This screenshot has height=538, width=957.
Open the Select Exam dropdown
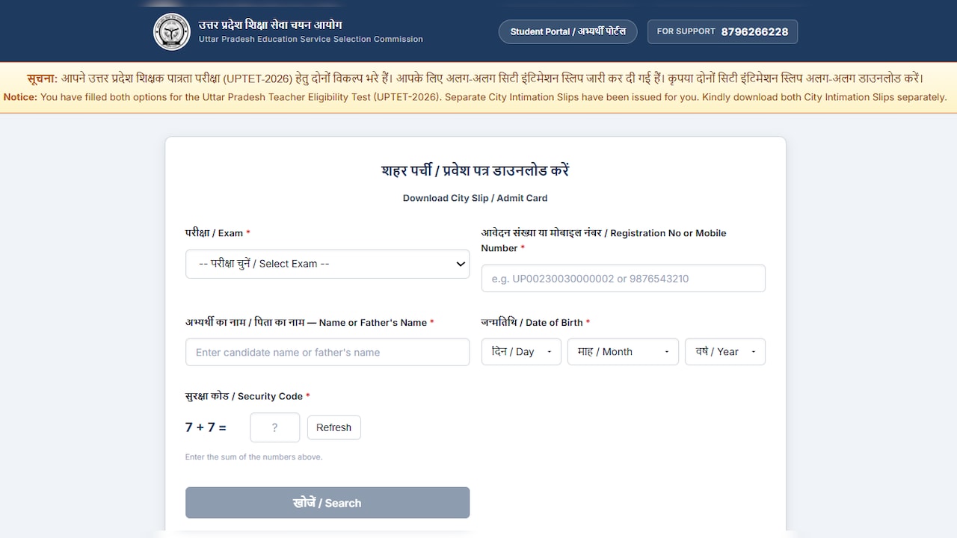[327, 264]
